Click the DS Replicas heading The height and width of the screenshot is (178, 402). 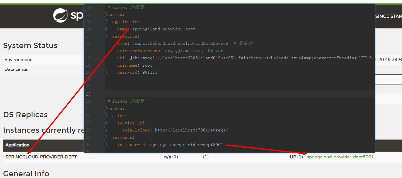pyautogui.click(x=25, y=115)
